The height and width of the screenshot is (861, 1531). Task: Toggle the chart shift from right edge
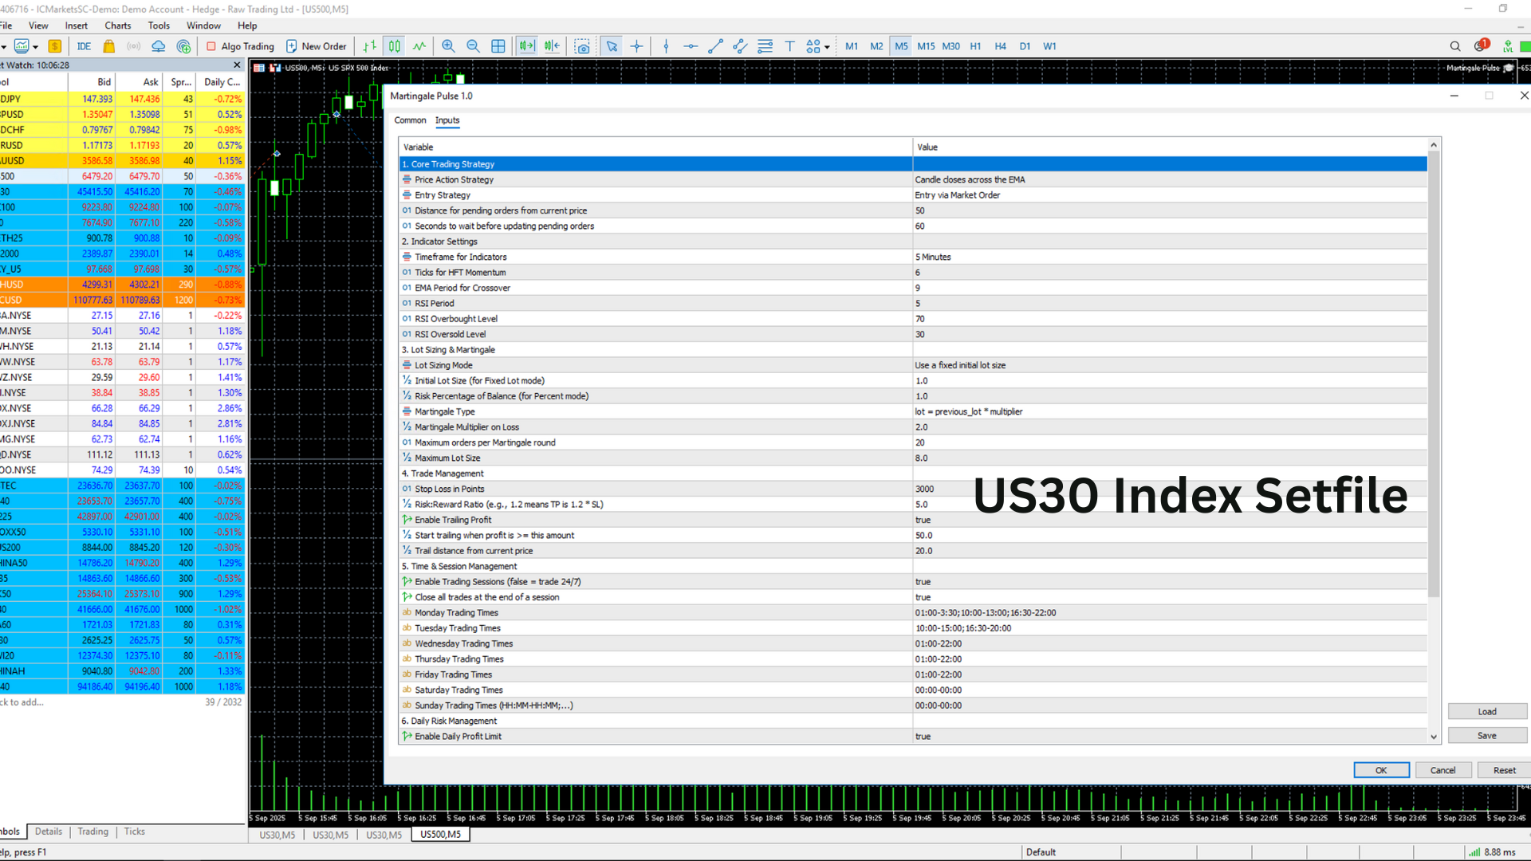[x=552, y=45]
